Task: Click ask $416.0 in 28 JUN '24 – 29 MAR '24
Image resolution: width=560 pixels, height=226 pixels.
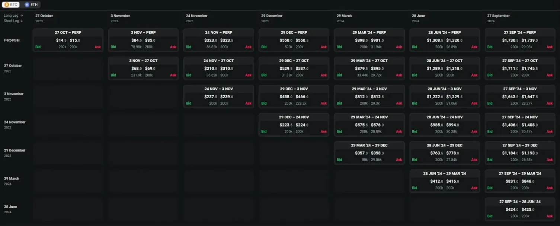Action: coord(452,181)
